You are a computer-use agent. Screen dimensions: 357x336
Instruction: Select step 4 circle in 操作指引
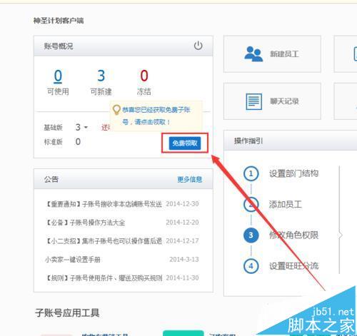coord(251,266)
